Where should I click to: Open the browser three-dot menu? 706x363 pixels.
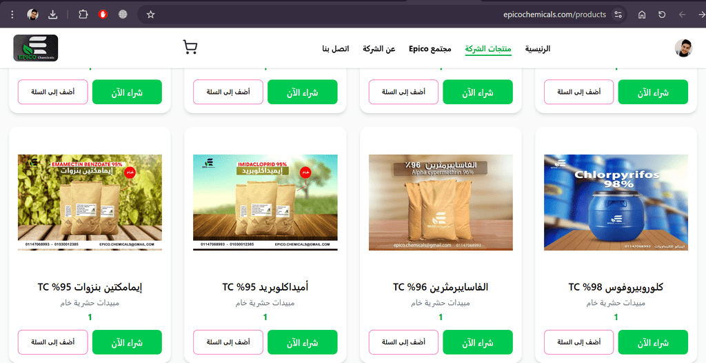pyautogui.click(x=12, y=14)
